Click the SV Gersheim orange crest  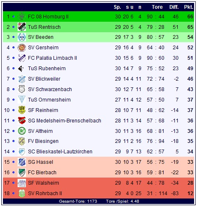click(x=22, y=48)
